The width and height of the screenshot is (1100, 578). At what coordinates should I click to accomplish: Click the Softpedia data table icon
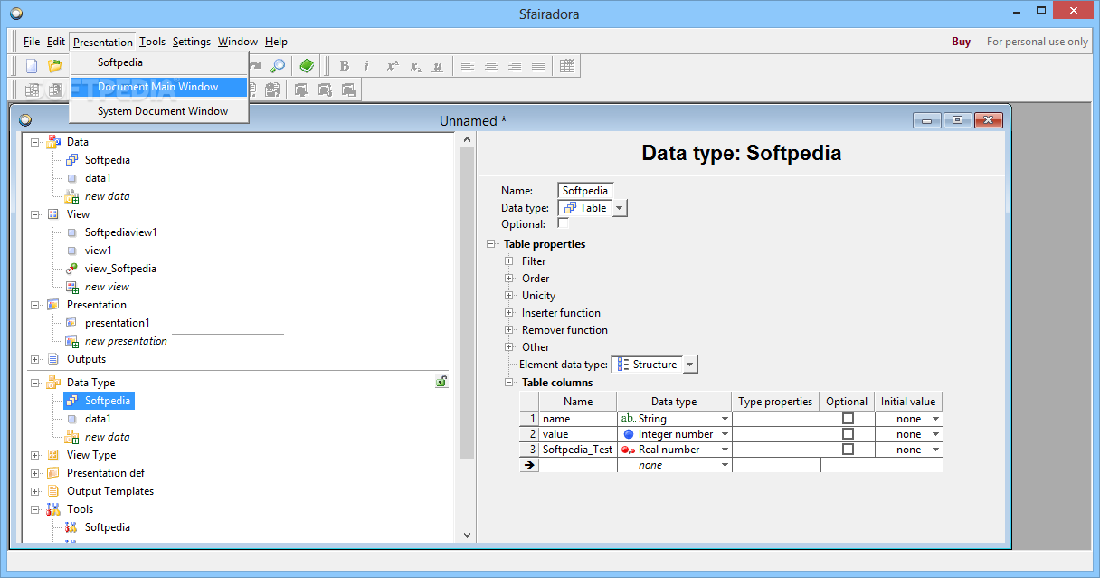coord(72,160)
